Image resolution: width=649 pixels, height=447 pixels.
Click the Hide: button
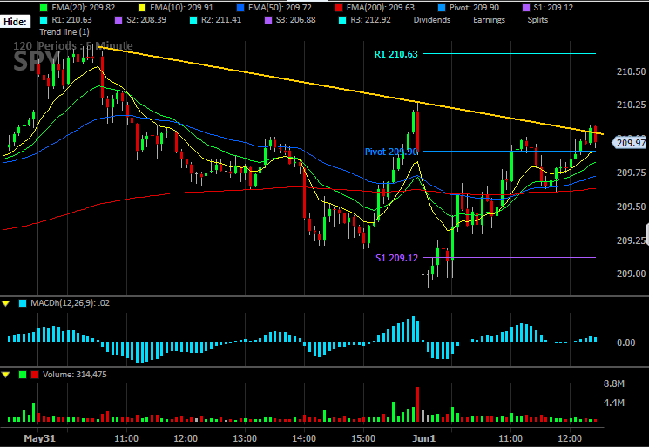click(x=16, y=22)
